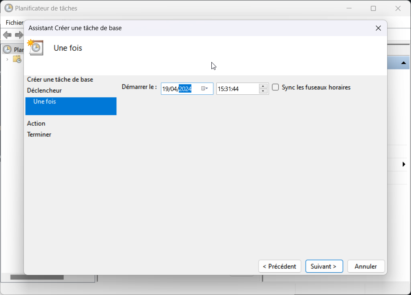The image size is (411, 295).
Task: Click the wizard clock icon beside Une fois
Action: tap(36, 47)
